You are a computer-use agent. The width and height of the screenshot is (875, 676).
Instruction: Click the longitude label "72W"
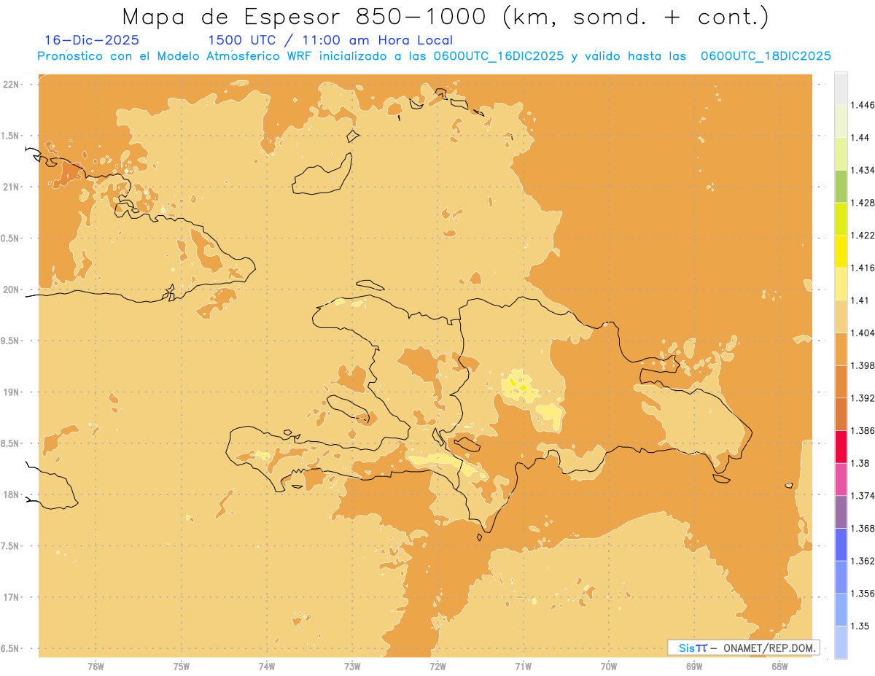click(x=437, y=667)
